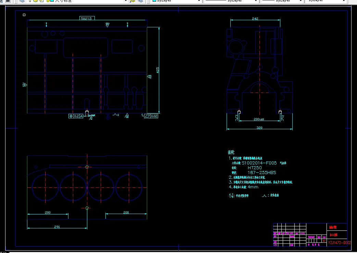Select the 187-255HBS hardness text
The width and height of the screenshot is (357, 253).
coord(262,172)
